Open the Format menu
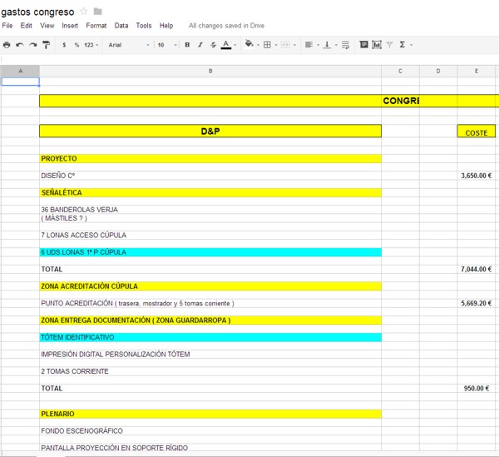The width and height of the screenshot is (499, 457). pos(96,26)
